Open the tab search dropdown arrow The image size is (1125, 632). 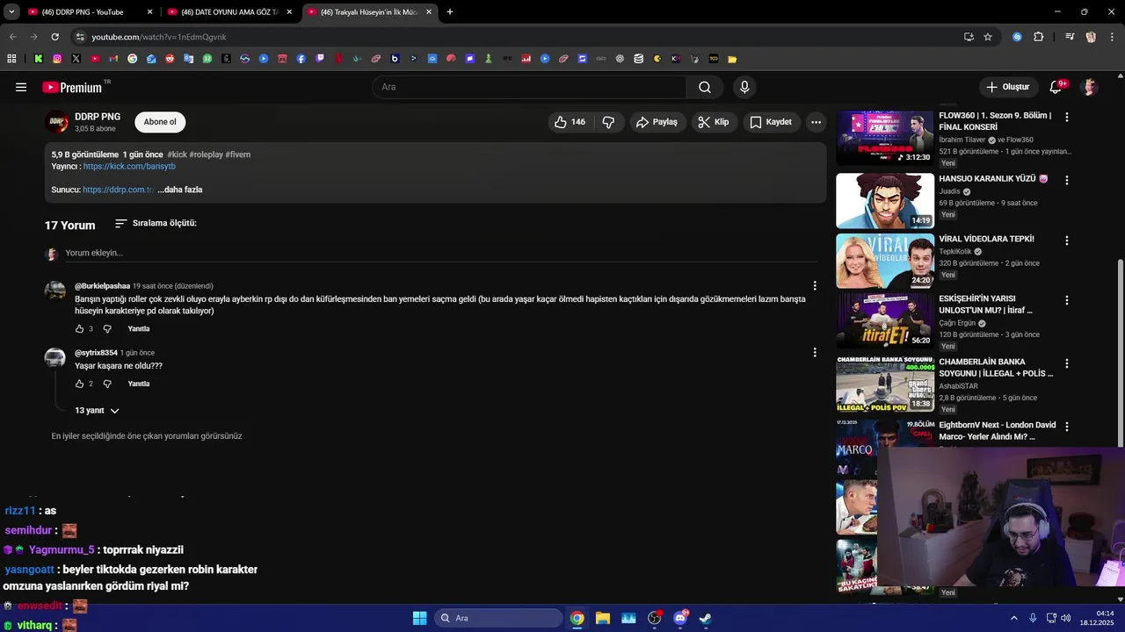[x=11, y=12]
